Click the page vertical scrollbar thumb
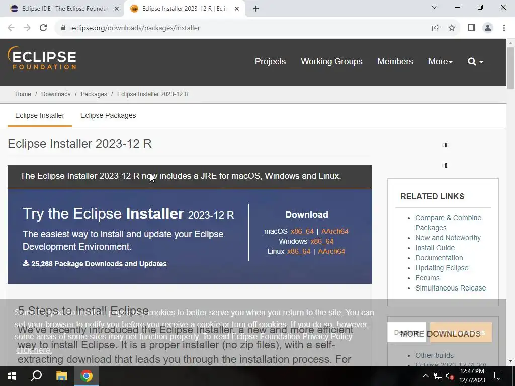This screenshot has height=386, width=515. (510, 68)
